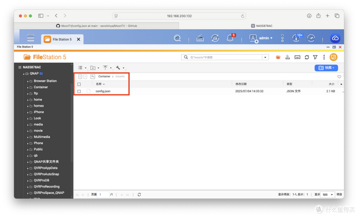Open the smart file filter icon

coord(315,57)
